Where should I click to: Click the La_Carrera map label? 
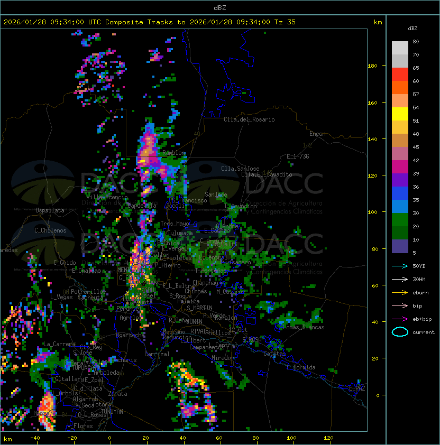click(59, 344)
